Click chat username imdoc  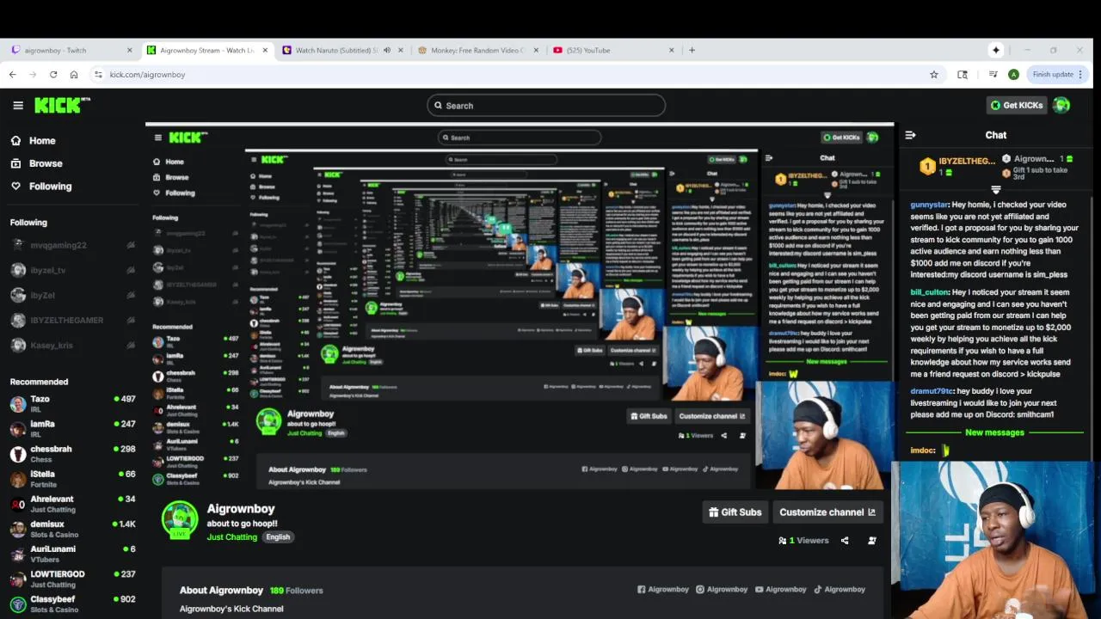point(922,450)
